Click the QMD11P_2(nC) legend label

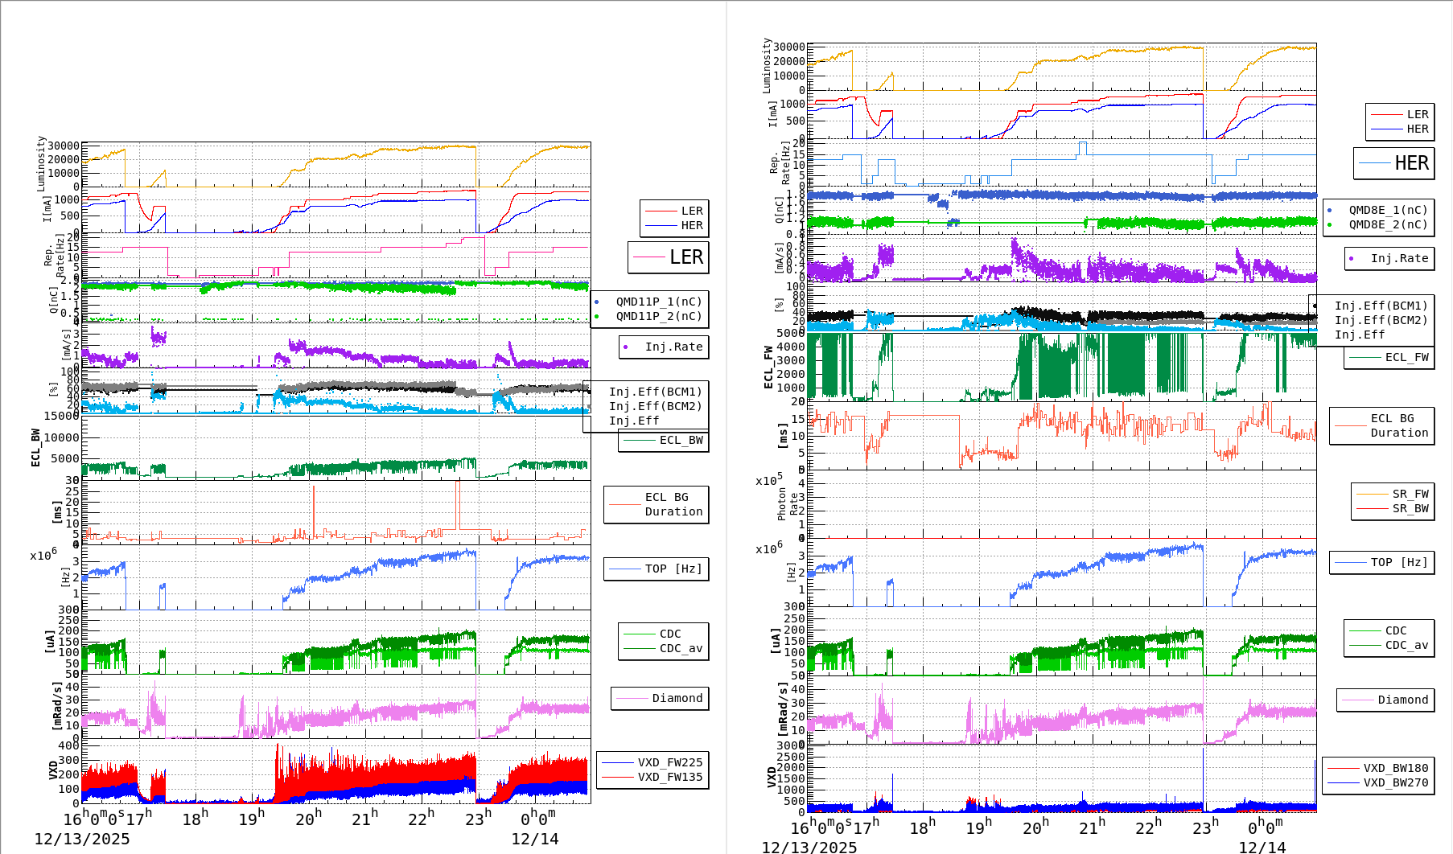(659, 317)
